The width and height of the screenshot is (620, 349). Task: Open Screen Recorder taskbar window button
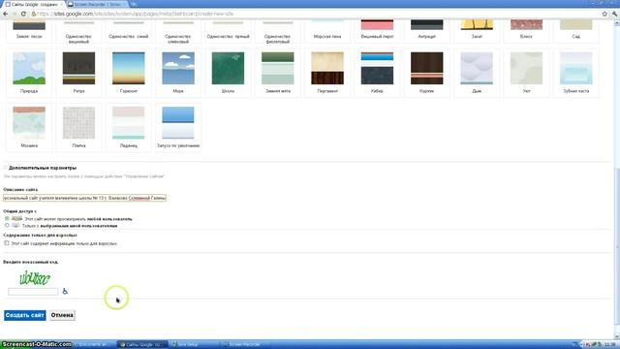(244, 345)
